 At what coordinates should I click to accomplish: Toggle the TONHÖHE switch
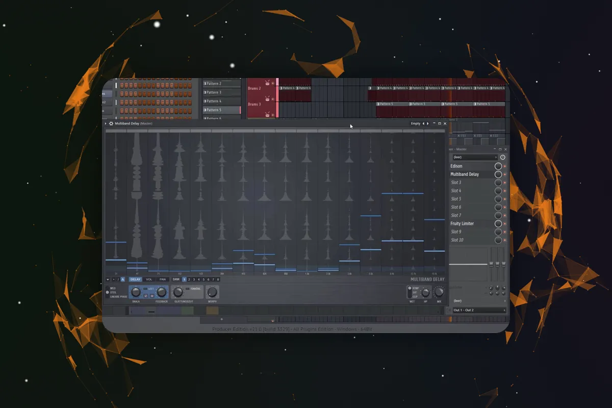tap(188, 289)
